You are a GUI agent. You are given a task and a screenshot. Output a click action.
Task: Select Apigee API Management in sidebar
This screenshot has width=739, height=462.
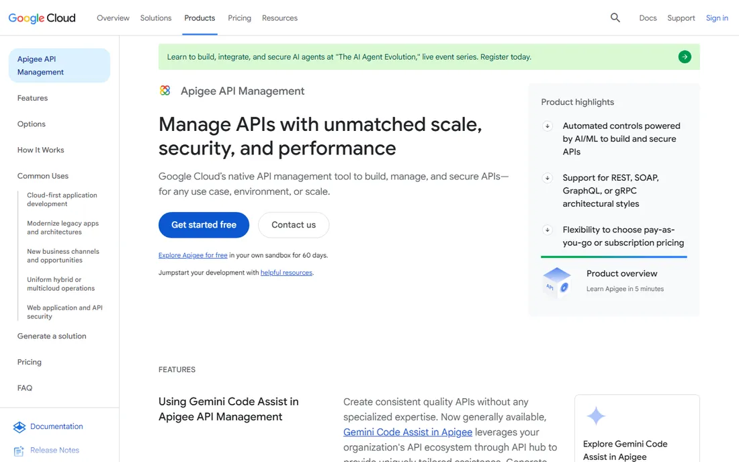coord(59,65)
